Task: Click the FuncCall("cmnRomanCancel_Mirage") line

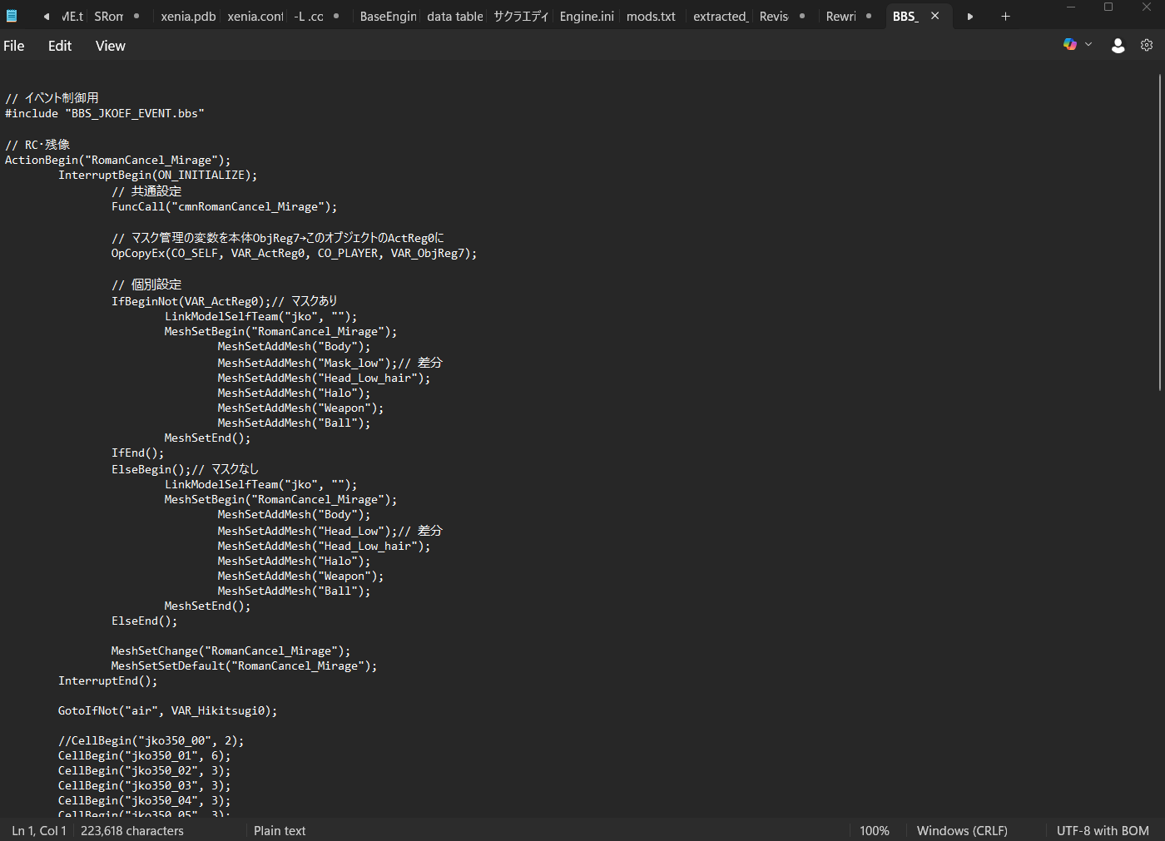Action: [225, 206]
